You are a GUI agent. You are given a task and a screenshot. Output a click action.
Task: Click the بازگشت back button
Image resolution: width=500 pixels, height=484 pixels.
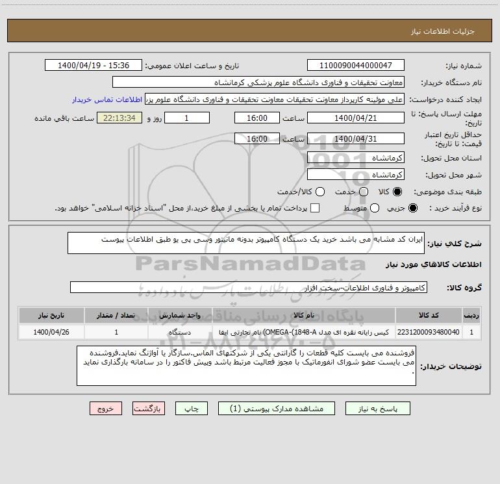tap(149, 409)
